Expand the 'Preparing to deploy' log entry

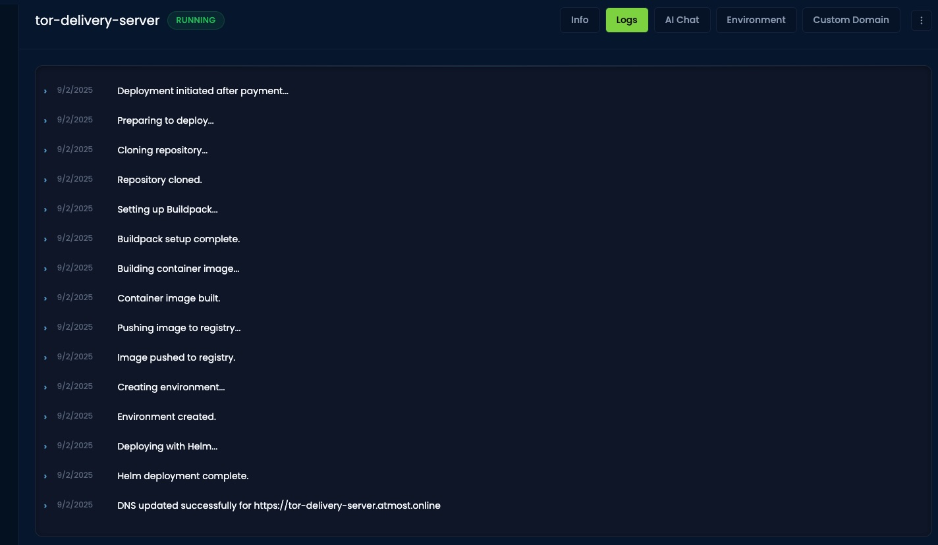45,120
